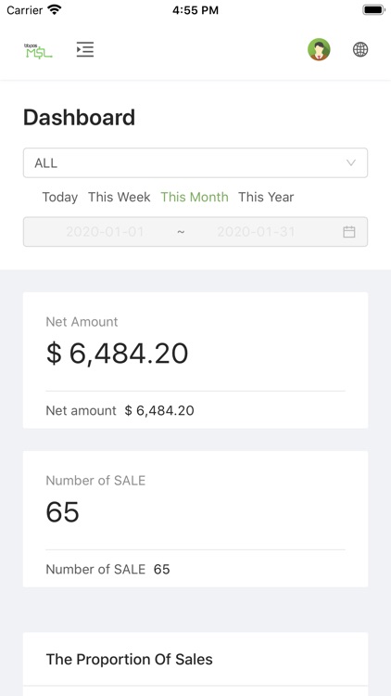The width and height of the screenshot is (391, 696).
Task: Tap the Wi-Fi status icon
Action: coord(55,10)
